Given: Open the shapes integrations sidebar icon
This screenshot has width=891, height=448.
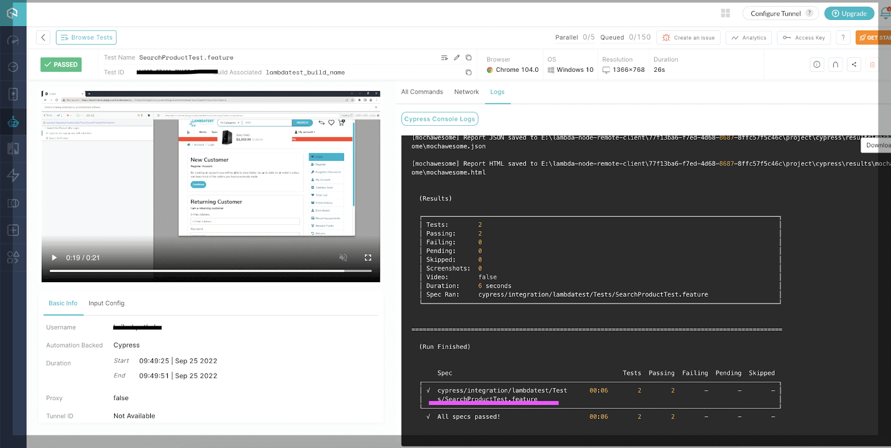Looking at the screenshot, I should (13, 257).
